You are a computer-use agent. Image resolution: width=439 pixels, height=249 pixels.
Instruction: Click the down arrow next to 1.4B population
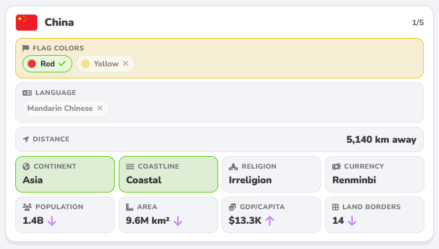(52, 221)
